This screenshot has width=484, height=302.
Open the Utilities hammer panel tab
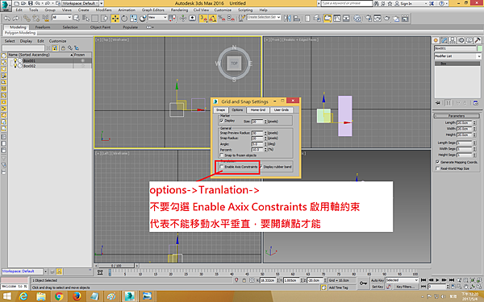click(x=478, y=40)
